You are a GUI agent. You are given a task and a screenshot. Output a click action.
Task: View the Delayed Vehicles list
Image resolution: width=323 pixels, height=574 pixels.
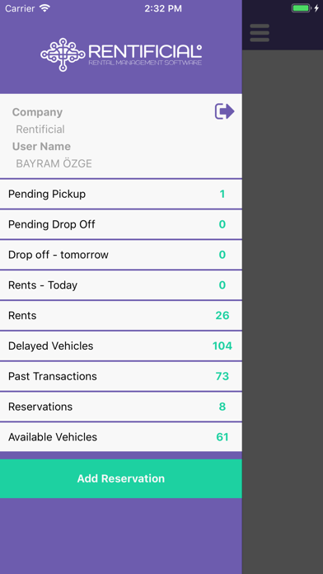click(121, 346)
